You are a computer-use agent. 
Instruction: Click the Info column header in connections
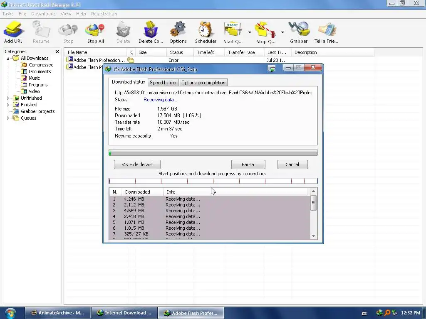click(x=236, y=192)
